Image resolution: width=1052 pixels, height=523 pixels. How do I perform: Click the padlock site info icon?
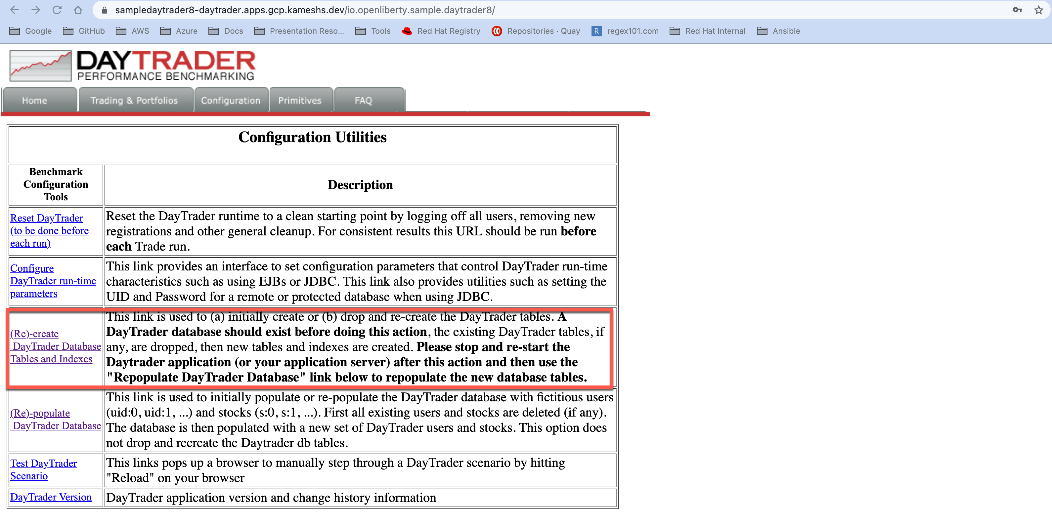[x=105, y=10]
